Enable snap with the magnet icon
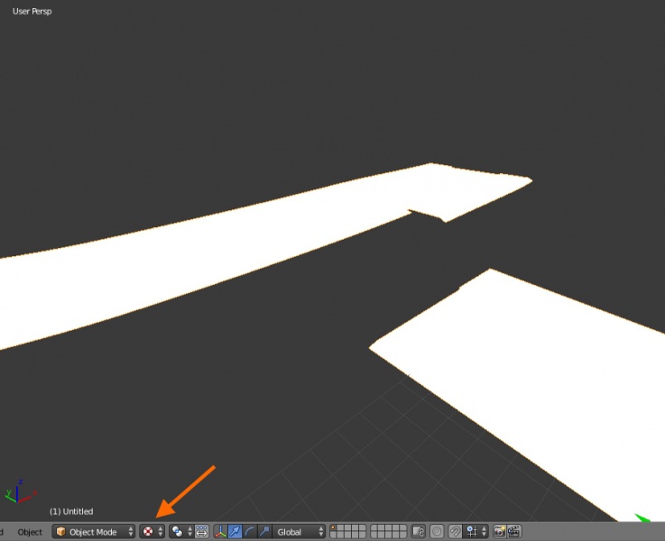Image resolution: width=665 pixels, height=541 pixels. pos(456,532)
